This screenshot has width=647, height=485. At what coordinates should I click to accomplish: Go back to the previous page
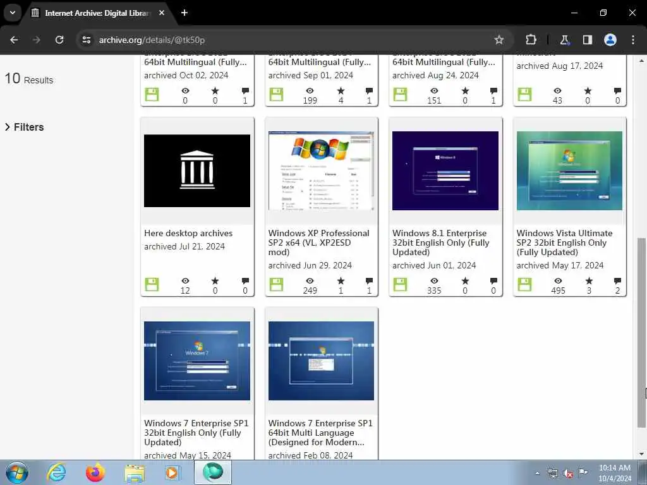click(x=14, y=40)
